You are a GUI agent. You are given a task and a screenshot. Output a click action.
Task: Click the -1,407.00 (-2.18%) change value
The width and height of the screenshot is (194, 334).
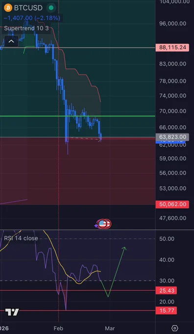point(32,18)
